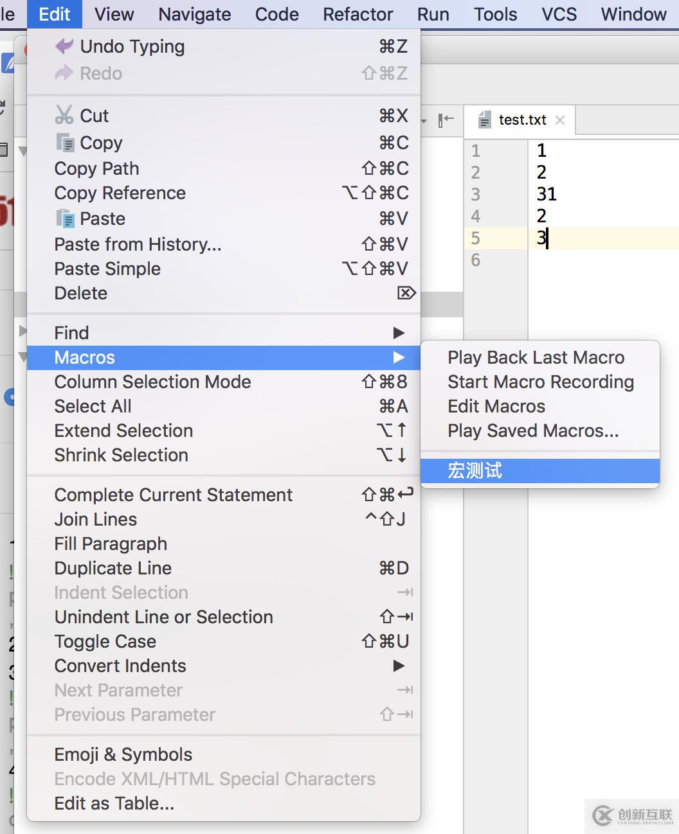This screenshot has height=834, width=679.
Task: Open the Tools menu
Action: (495, 14)
